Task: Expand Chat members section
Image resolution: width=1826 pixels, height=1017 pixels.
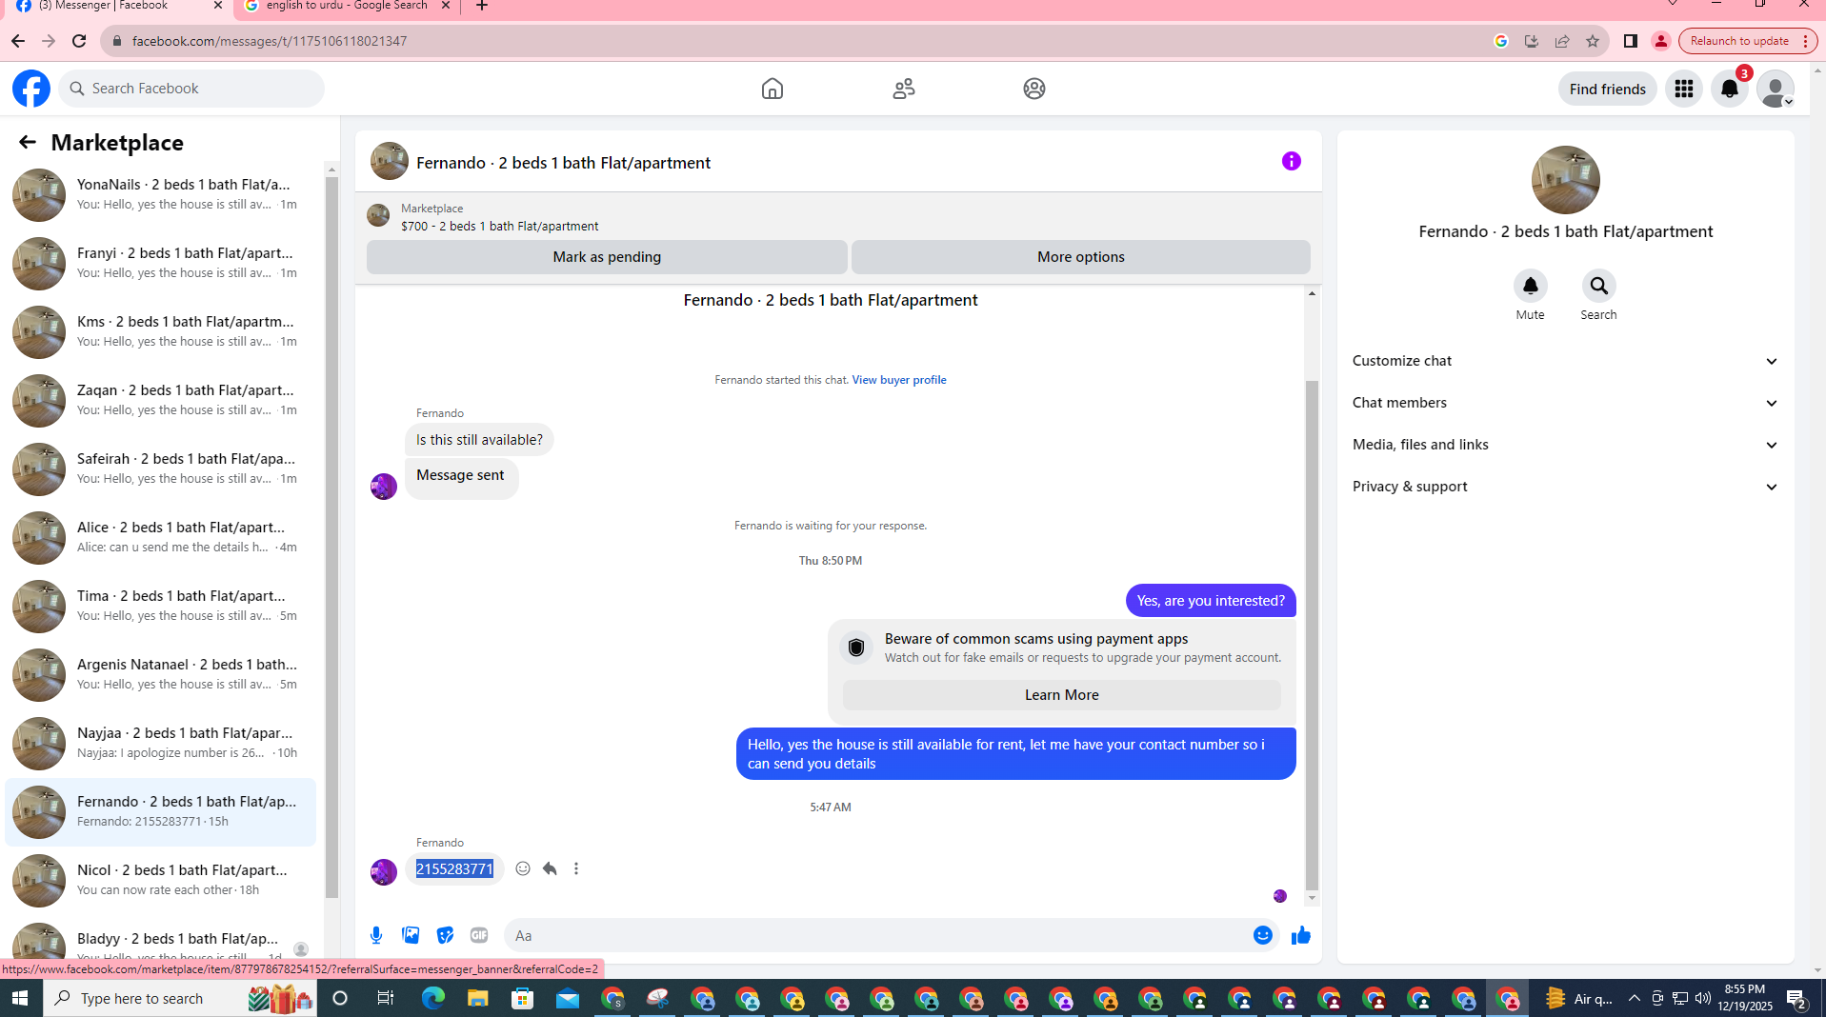Action: pos(1565,403)
